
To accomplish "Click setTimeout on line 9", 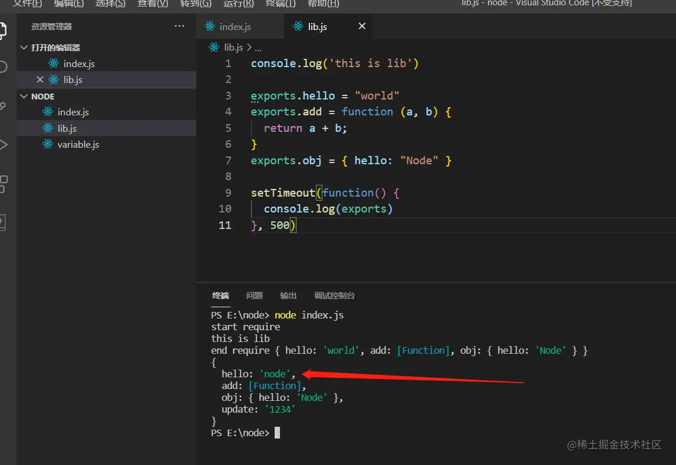I will (x=283, y=193).
